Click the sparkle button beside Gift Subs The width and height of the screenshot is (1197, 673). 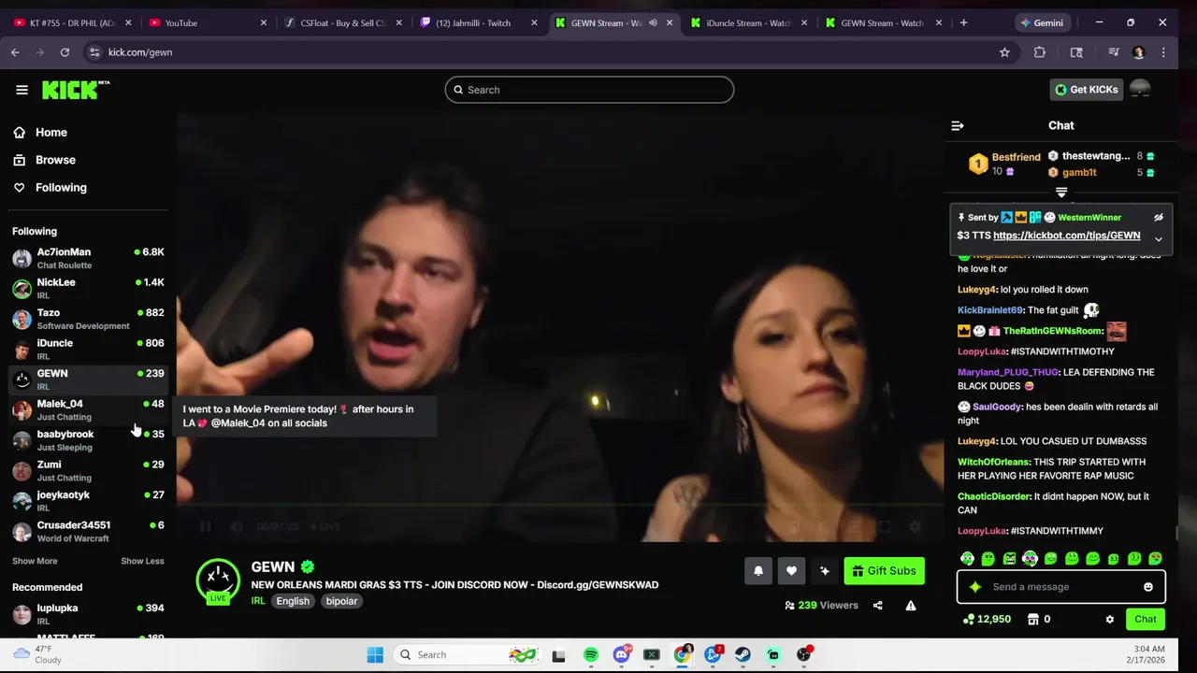pos(824,571)
